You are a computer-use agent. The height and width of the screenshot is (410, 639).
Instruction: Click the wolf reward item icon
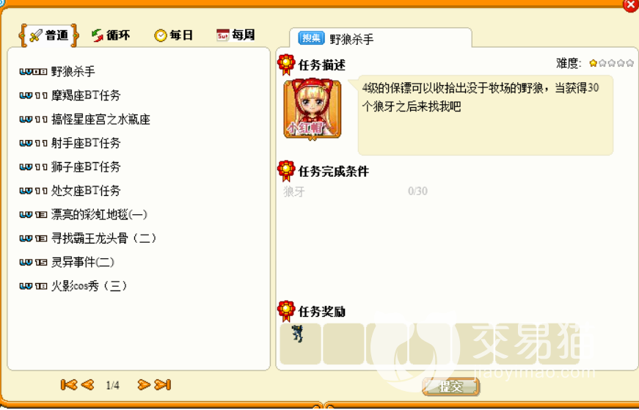[298, 334]
